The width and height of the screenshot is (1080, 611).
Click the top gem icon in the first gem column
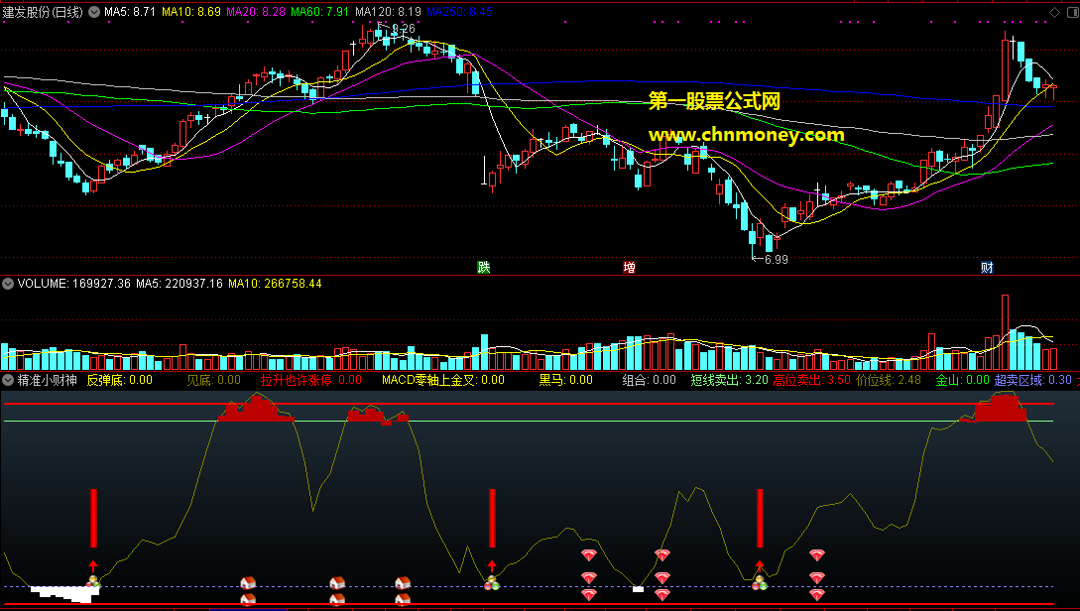pos(588,554)
